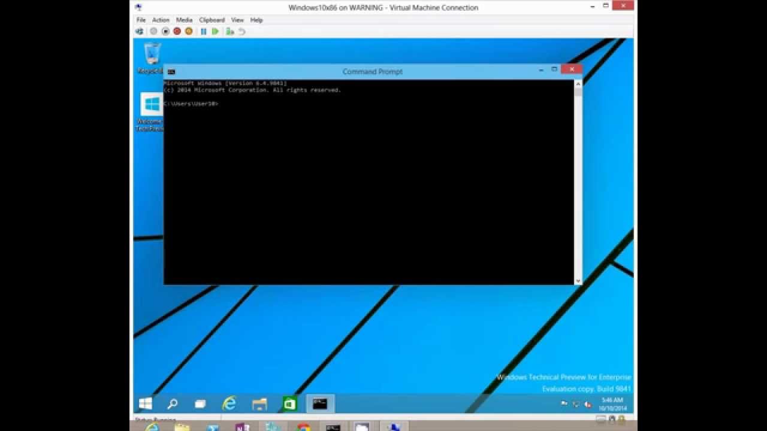The height and width of the screenshot is (431, 767).
Task: Open the Action menu
Action: click(161, 20)
